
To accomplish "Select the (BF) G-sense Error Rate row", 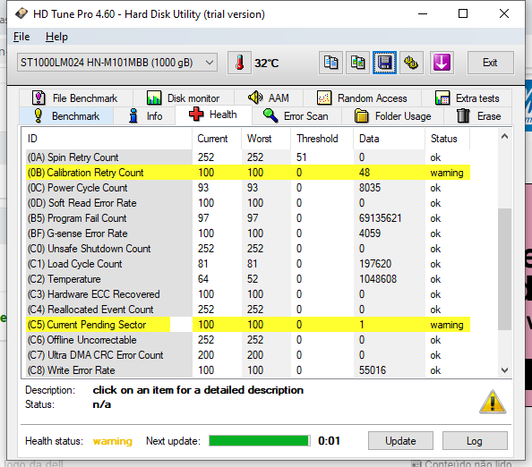I will click(248, 233).
